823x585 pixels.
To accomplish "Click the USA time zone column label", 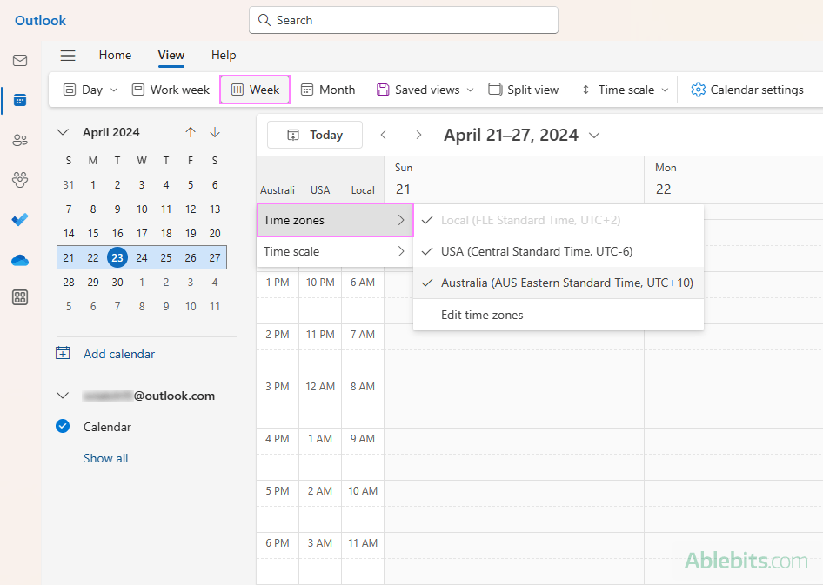I will pos(320,189).
